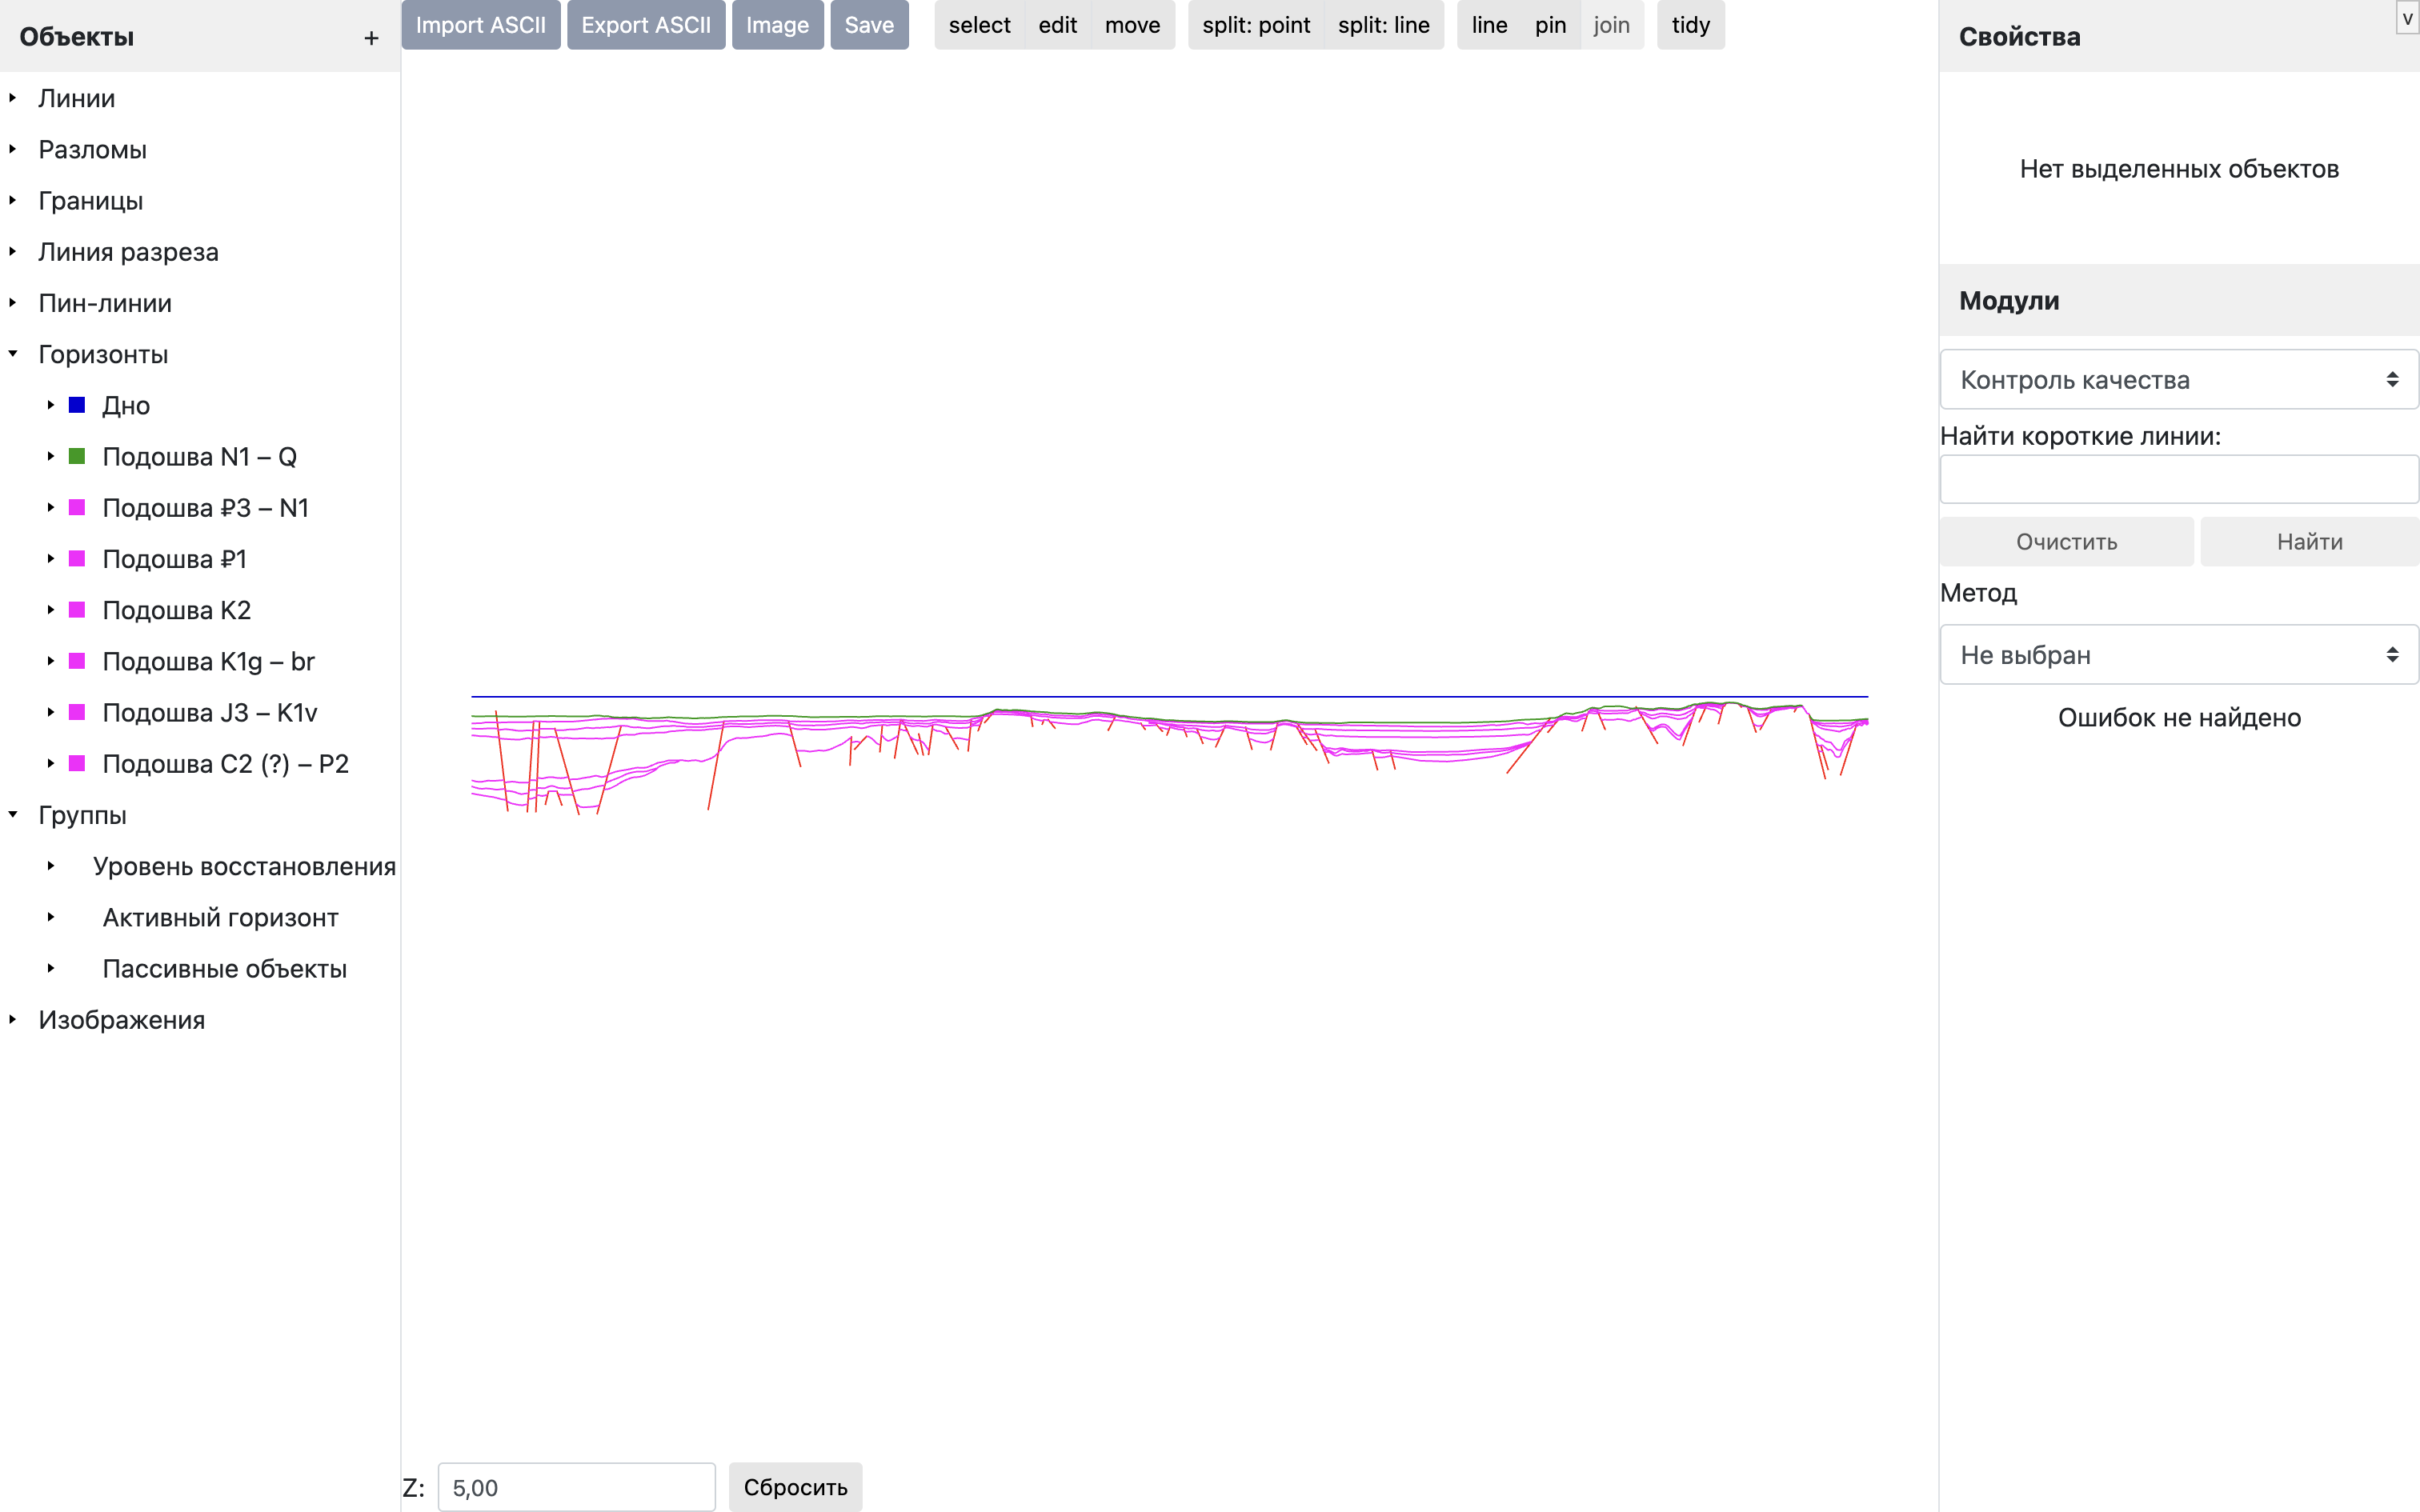Select the Подошва K1g – br horizon
This screenshot has width=2420, height=1512.
(x=209, y=661)
